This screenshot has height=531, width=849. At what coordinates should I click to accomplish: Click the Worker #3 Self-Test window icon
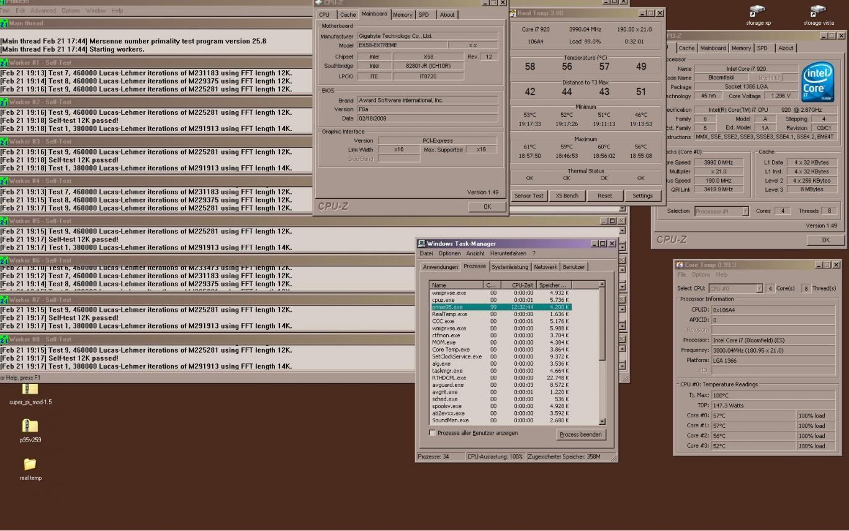[x=4, y=142]
